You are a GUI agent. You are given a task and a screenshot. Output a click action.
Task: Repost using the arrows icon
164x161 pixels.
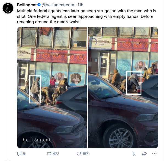click(x=49, y=154)
